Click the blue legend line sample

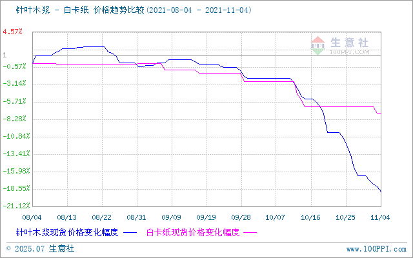coord(130,233)
